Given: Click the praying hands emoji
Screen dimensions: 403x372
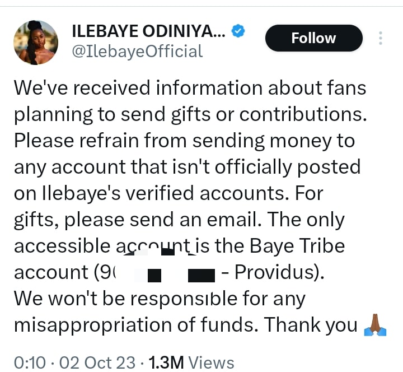Looking at the screenshot, I should (376, 325).
